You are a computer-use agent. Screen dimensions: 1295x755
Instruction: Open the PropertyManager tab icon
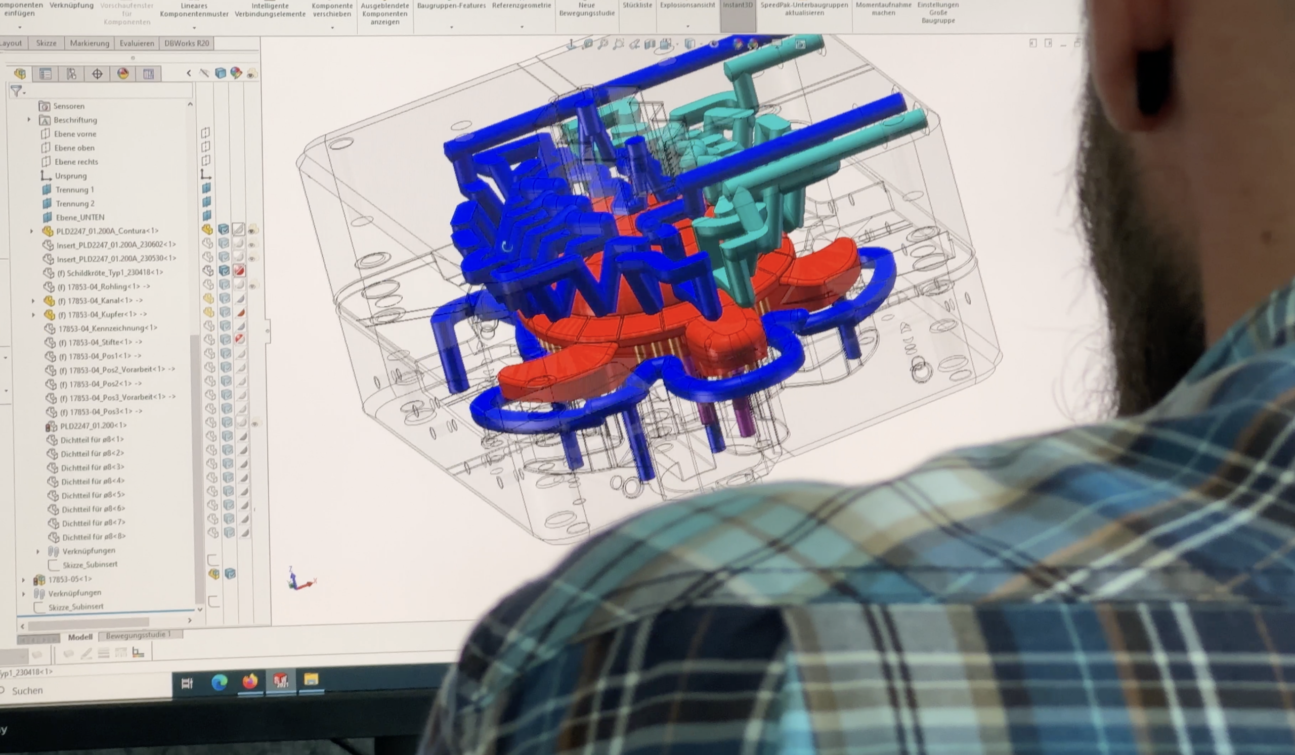click(45, 74)
